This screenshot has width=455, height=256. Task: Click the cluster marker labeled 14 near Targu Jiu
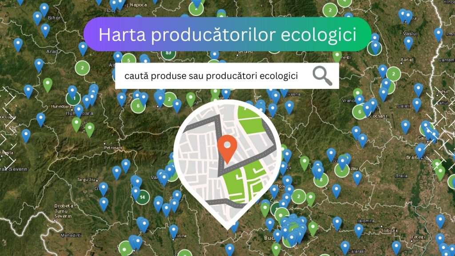(143, 197)
